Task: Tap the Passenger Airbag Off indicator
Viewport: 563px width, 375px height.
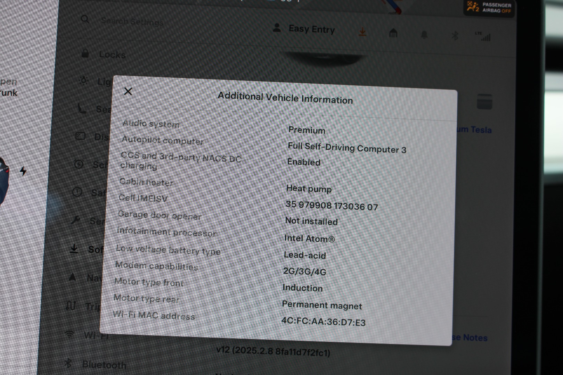Action: (490, 8)
